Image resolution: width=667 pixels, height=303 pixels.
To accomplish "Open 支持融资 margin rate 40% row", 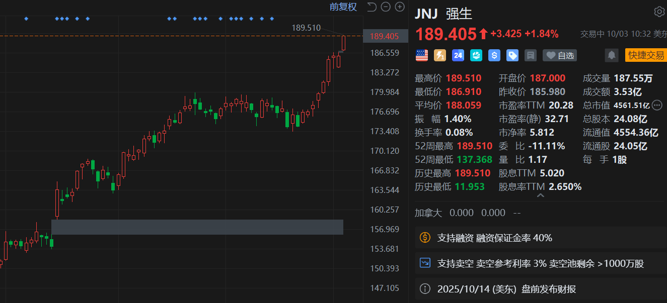I will pyautogui.click(x=541, y=238).
